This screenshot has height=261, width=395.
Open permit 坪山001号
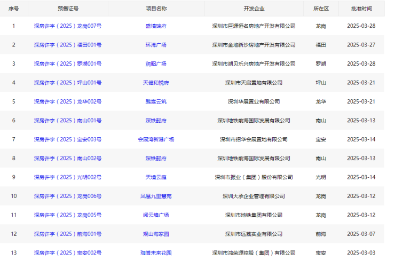(67, 83)
